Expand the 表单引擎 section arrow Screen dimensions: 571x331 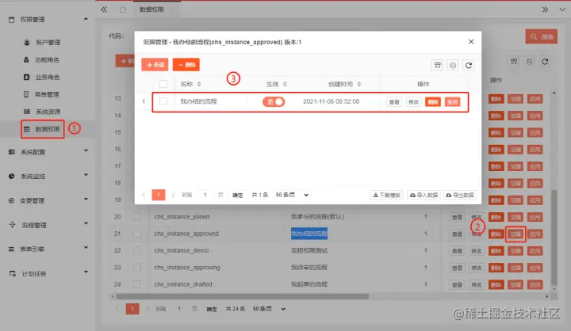(86, 248)
